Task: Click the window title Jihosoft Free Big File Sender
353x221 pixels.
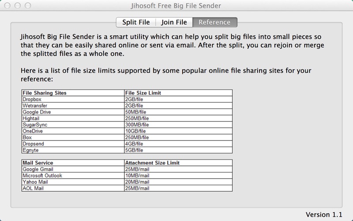Action: pyautogui.click(x=176, y=6)
